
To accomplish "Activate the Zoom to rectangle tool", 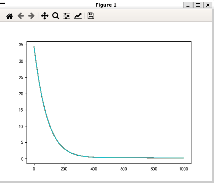I will tap(56, 16).
